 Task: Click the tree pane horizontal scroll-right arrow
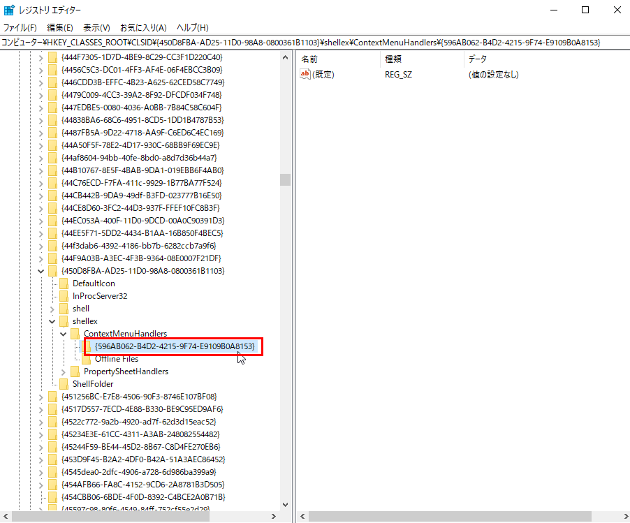pyautogui.click(x=274, y=516)
